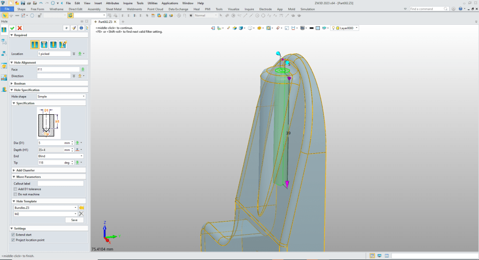Uncheck the Extend start checkbox
The image size is (479, 260).
point(13,234)
